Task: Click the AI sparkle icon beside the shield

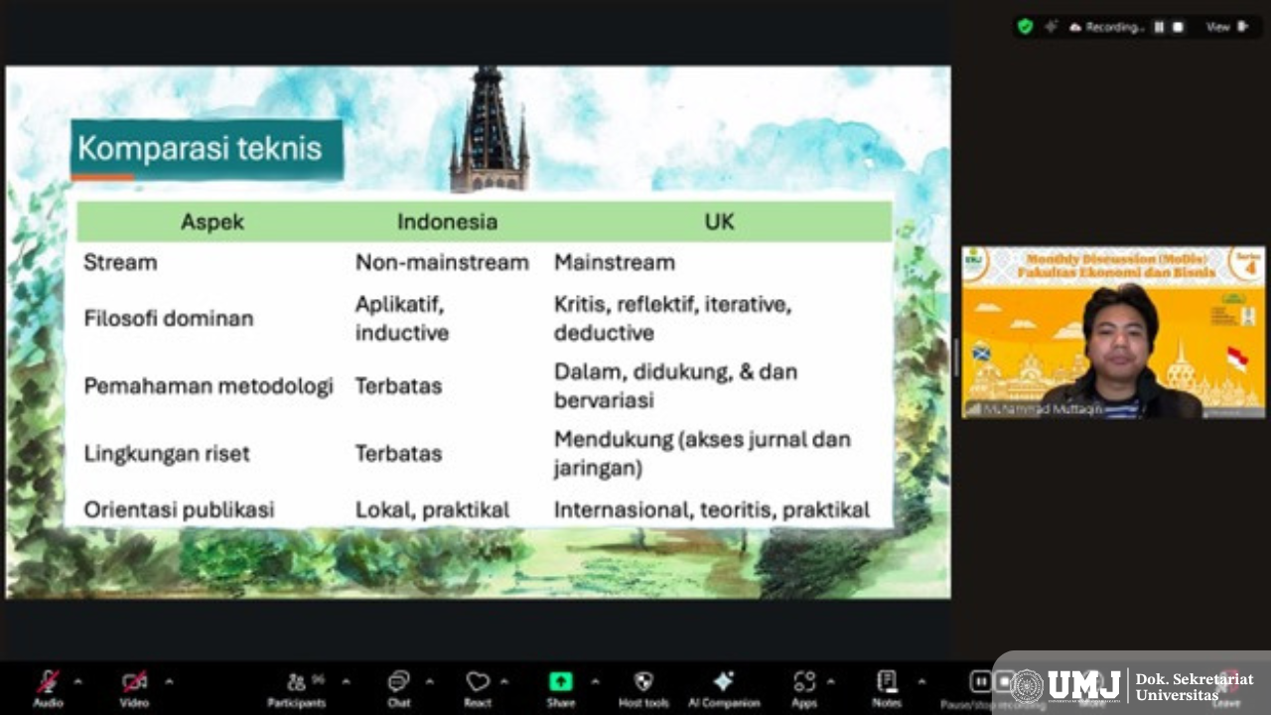Action: [x=1051, y=27]
